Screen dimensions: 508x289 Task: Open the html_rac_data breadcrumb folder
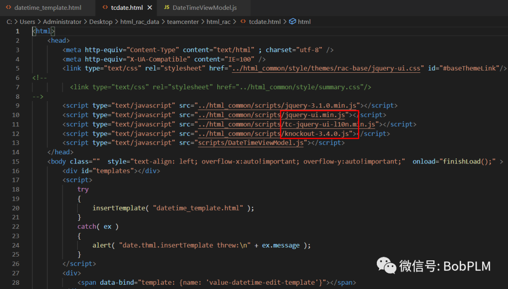click(x=140, y=22)
